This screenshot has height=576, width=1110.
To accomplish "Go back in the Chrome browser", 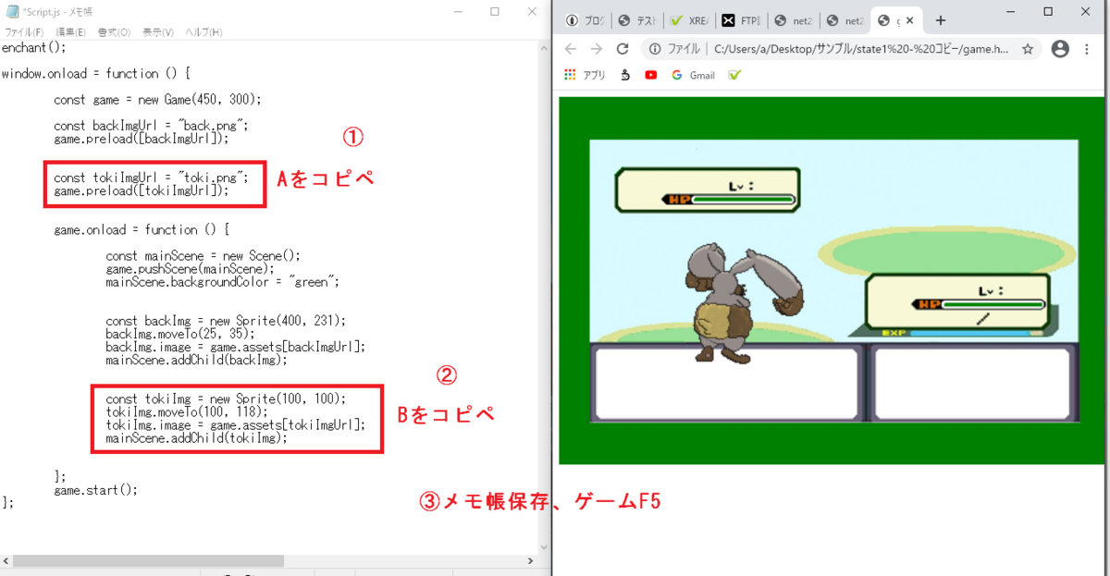I will point(570,49).
